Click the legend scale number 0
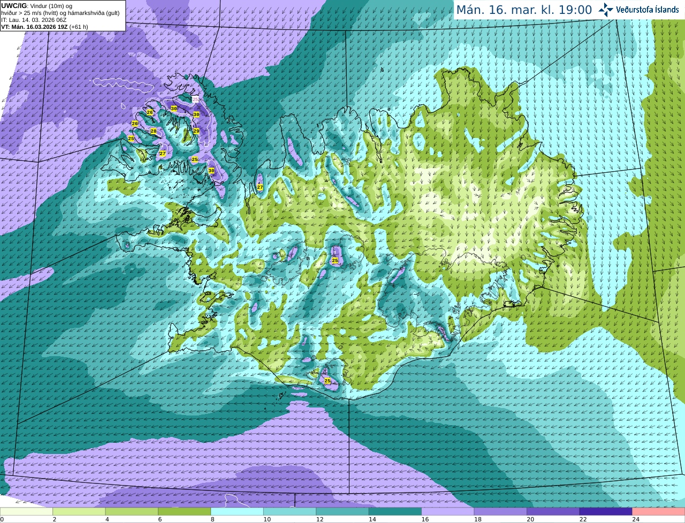This screenshot has width=685, height=523. (2, 519)
